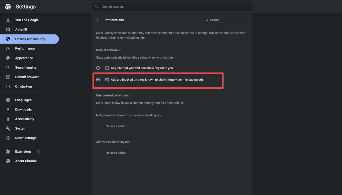The height and width of the screenshot is (195, 342).
Task: Open the You and Google section
Action: [26, 20]
